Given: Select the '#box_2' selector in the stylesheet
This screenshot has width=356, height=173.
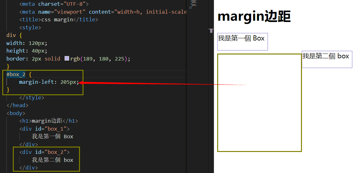Looking at the screenshot, I should click(16, 74).
